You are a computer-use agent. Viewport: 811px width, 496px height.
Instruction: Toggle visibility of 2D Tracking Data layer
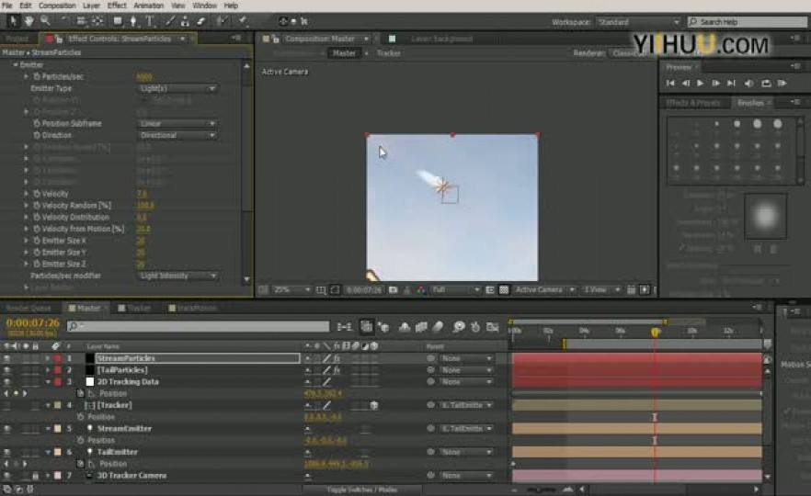click(x=6, y=382)
